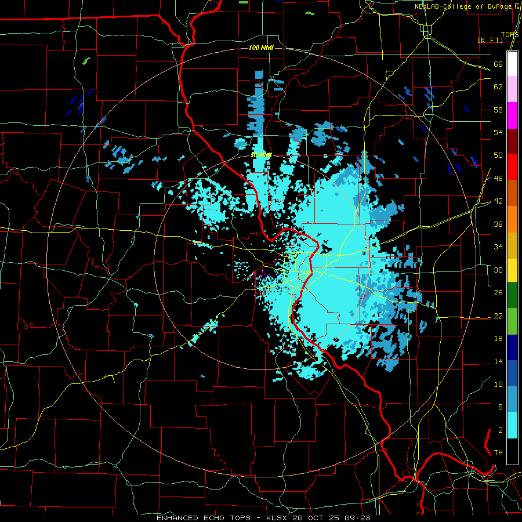
Task: Click the 2 scale label
Action: point(500,430)
